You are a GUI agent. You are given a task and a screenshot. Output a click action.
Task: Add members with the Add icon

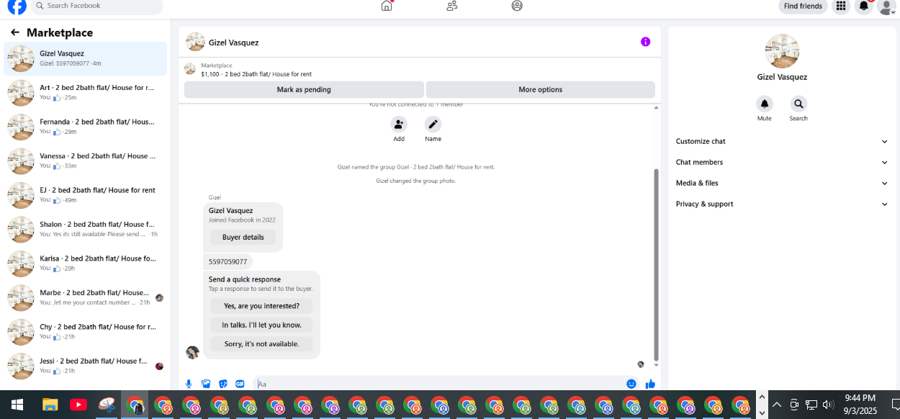click(399, 125)
